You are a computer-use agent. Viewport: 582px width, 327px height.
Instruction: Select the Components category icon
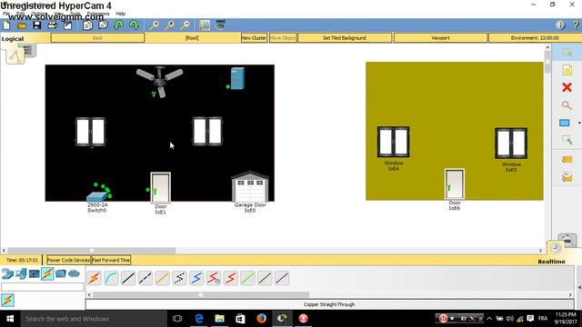[35, 274]
